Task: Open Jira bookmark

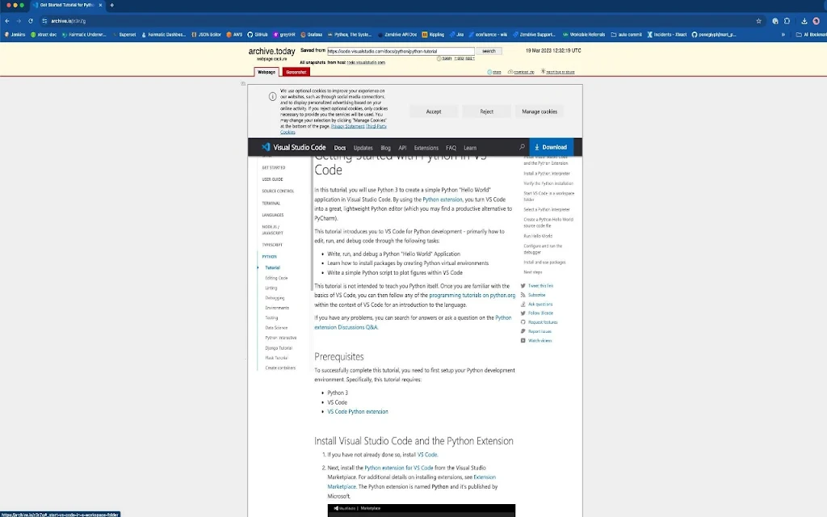Action: (x=457, y=35)
